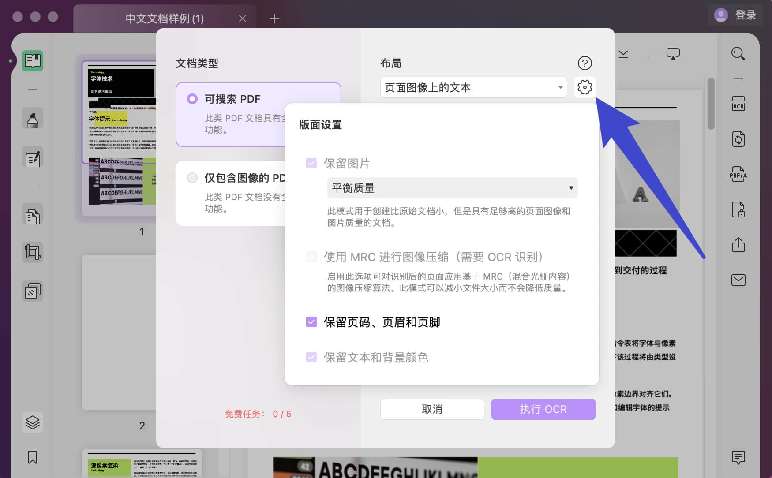
Task: Toggle the 保留图片 checkbox
Action: [x=311, y=163]
